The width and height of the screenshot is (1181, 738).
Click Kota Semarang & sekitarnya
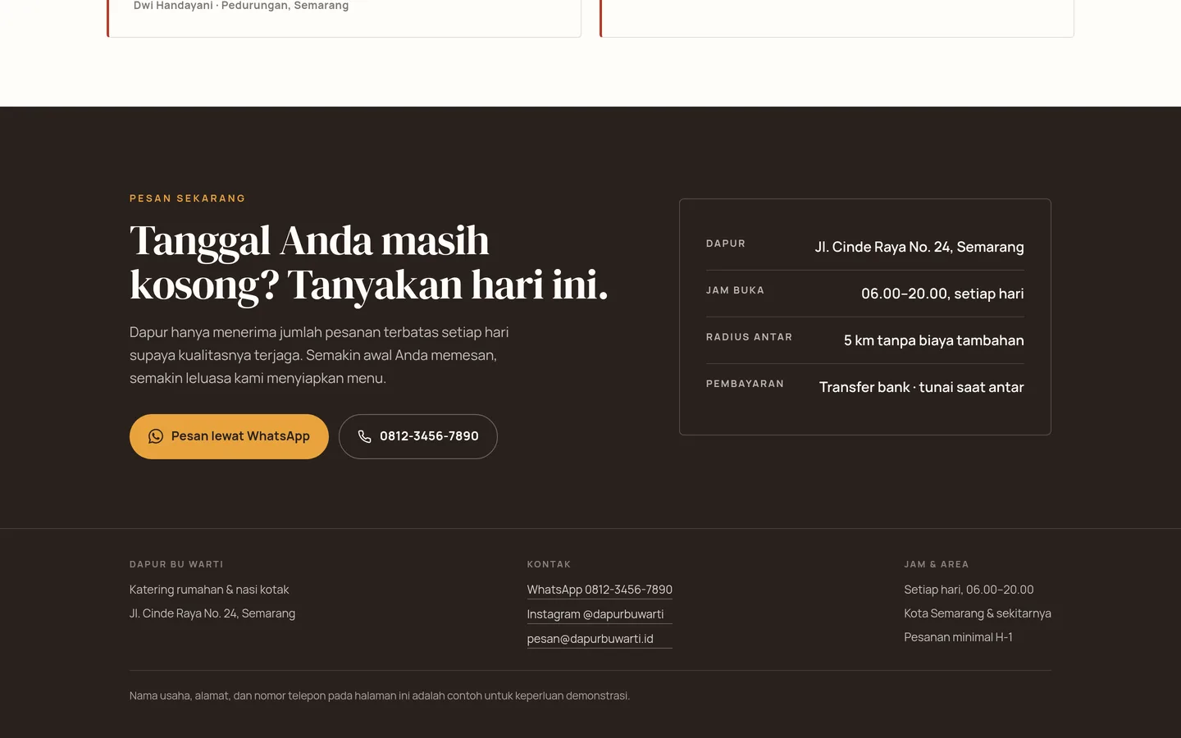click(x=978, y=613)
